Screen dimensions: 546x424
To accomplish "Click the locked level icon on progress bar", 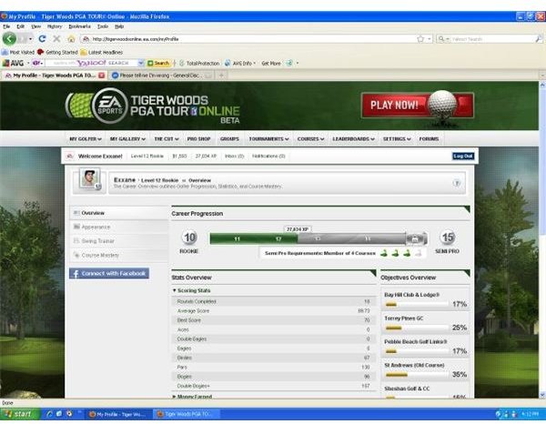I will click(416, 238).
